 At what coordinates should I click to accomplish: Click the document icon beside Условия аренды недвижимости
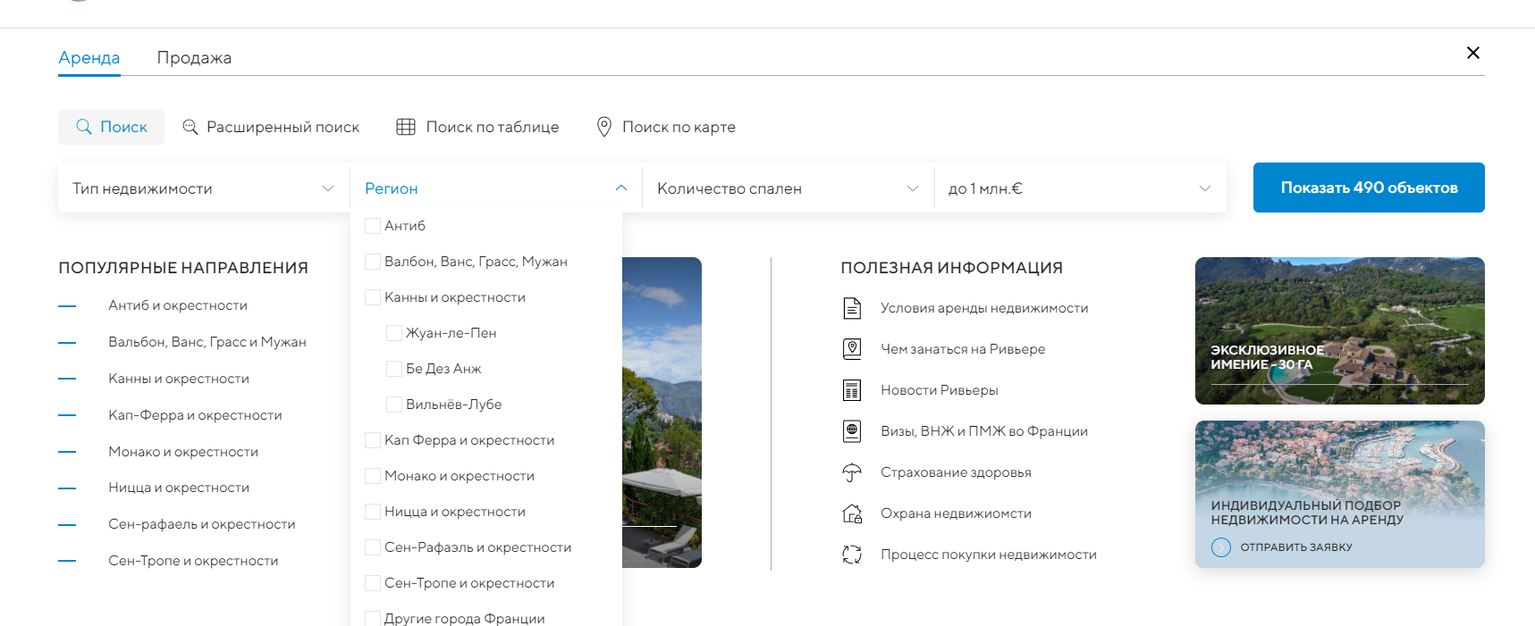852,308
